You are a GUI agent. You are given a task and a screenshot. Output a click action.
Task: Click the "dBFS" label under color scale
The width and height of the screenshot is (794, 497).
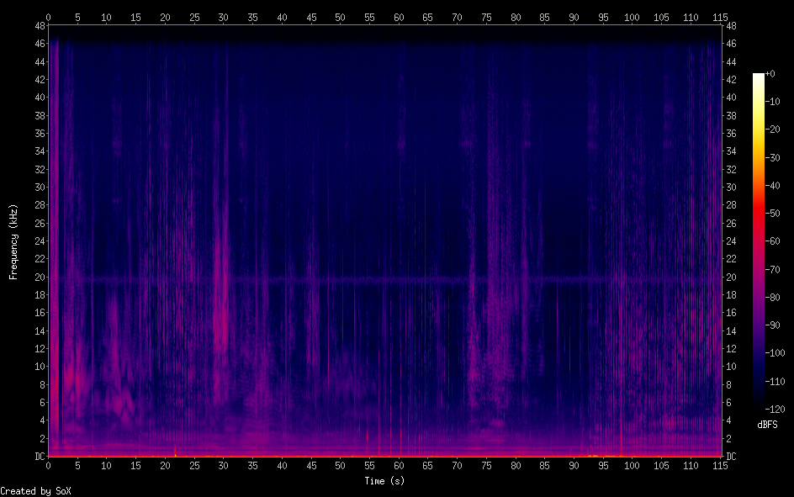767,425
